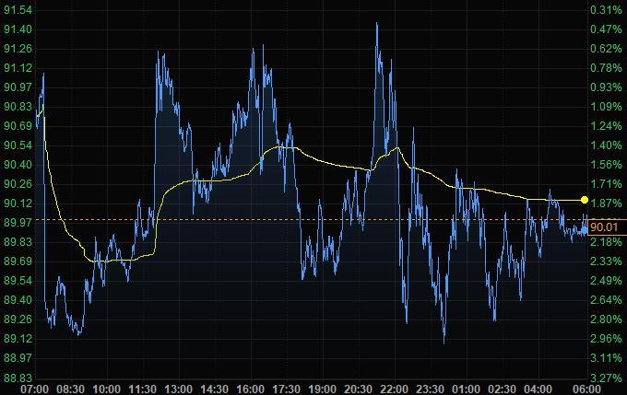Click the yellow dot ending the average line

(x=585, y=200)
